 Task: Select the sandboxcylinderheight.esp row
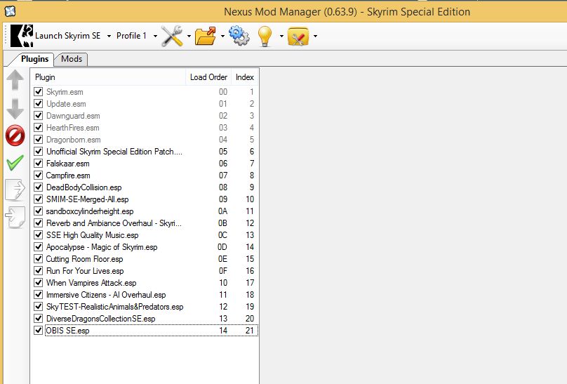[145, 211]
